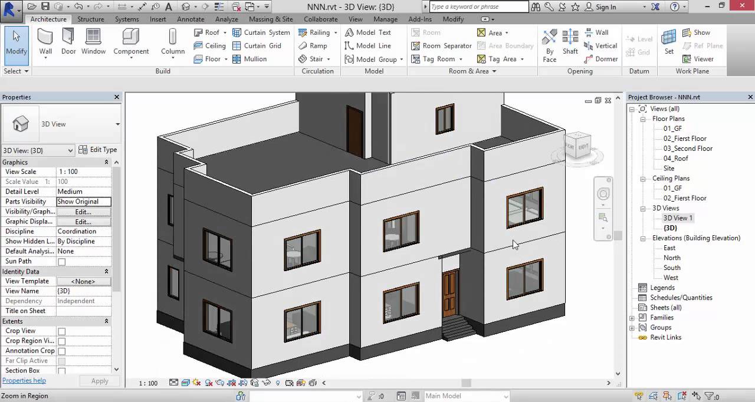Select the Wall tool
The image size is (755, 402).
click(x=45, y=42)
